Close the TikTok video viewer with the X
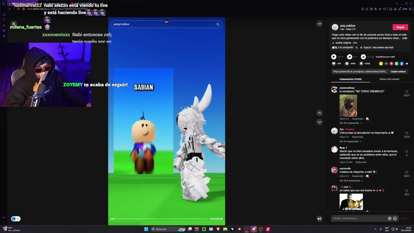This screenshot has height=233, width=414. [x=14, y=24]
